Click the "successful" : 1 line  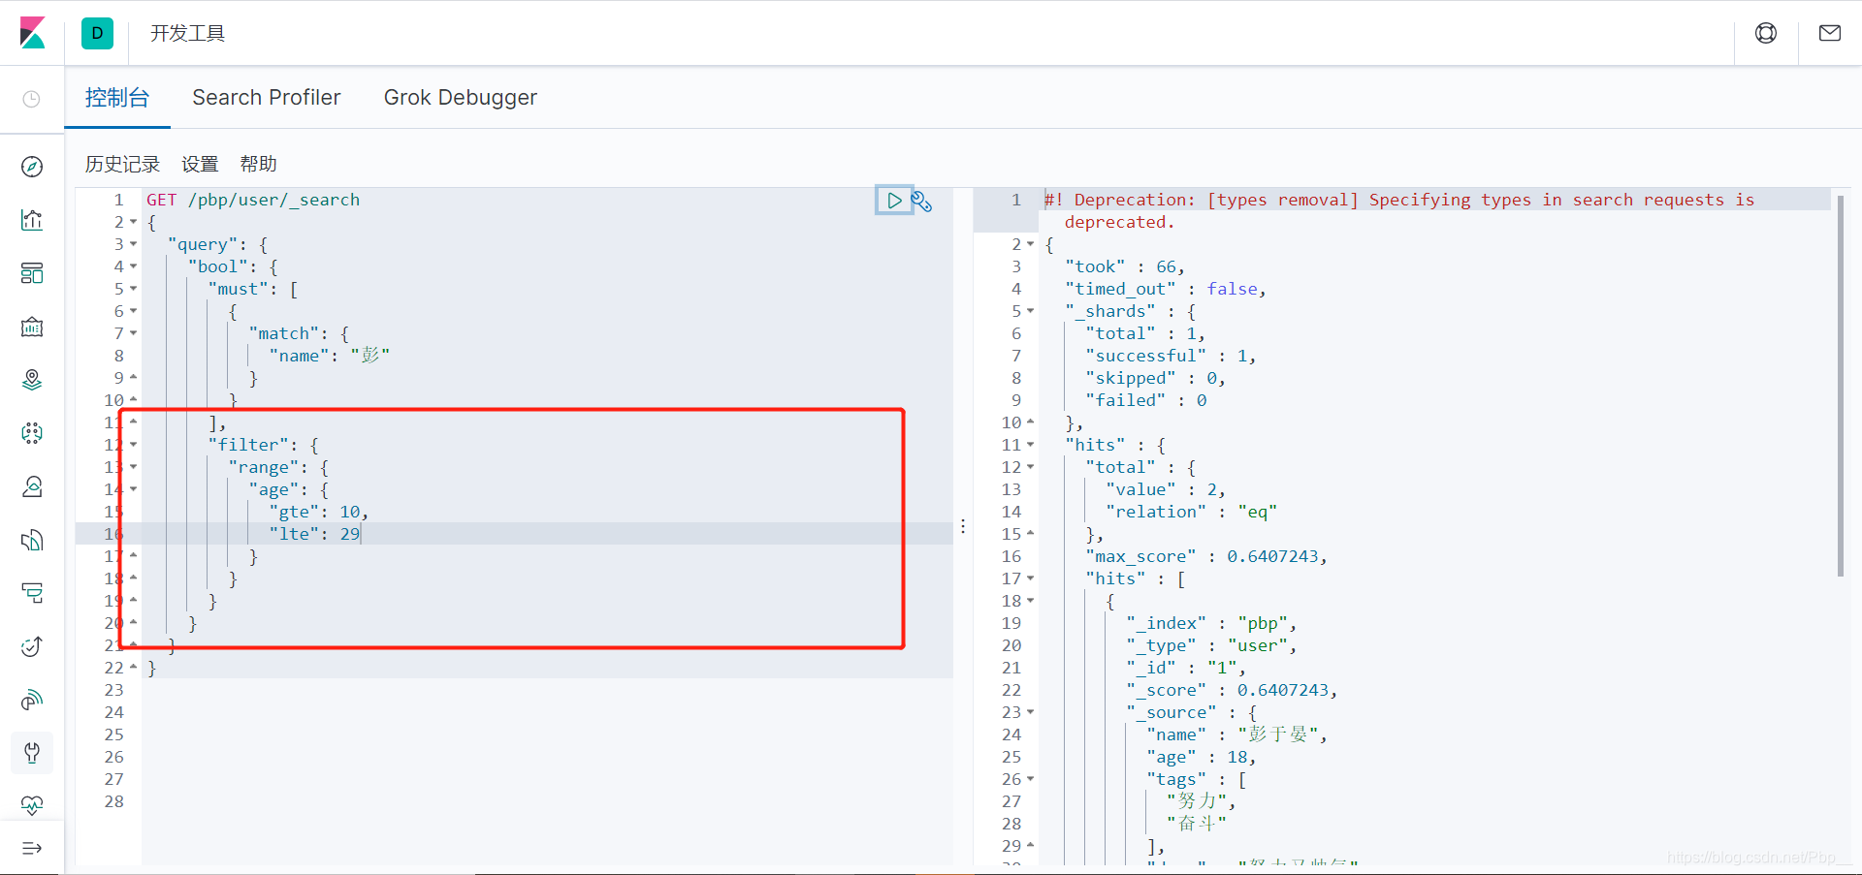pyautogui.click(x=1171, y=356)
